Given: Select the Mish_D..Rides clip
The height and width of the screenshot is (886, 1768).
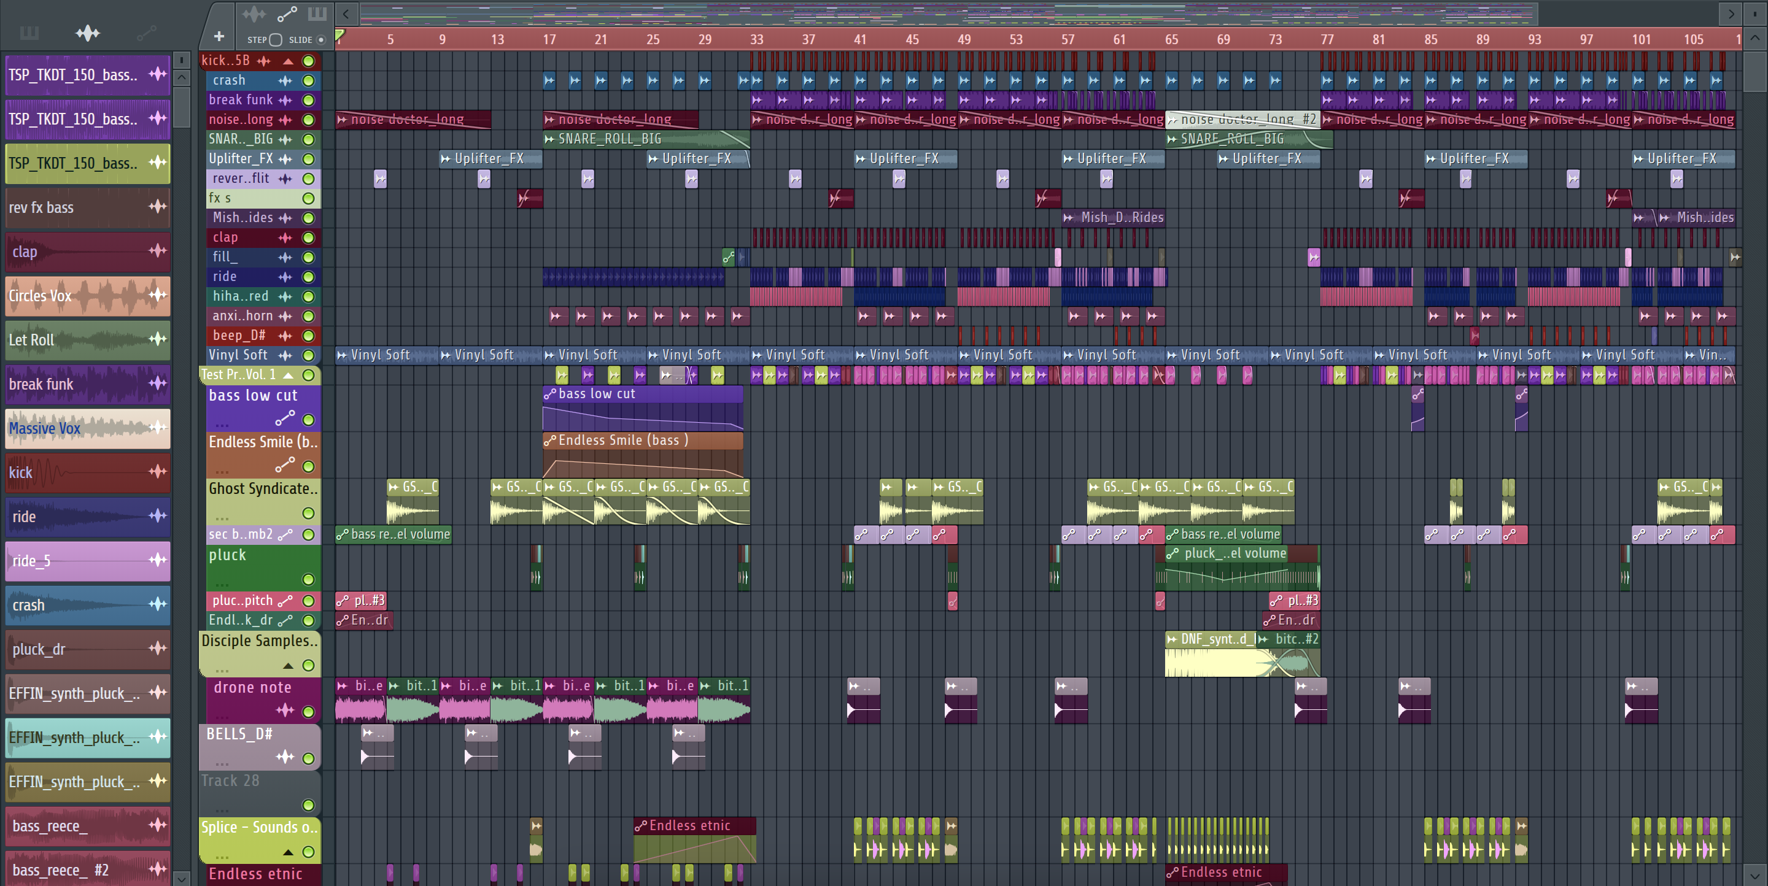Looking at the screenshot, I should coord(1113,218).
